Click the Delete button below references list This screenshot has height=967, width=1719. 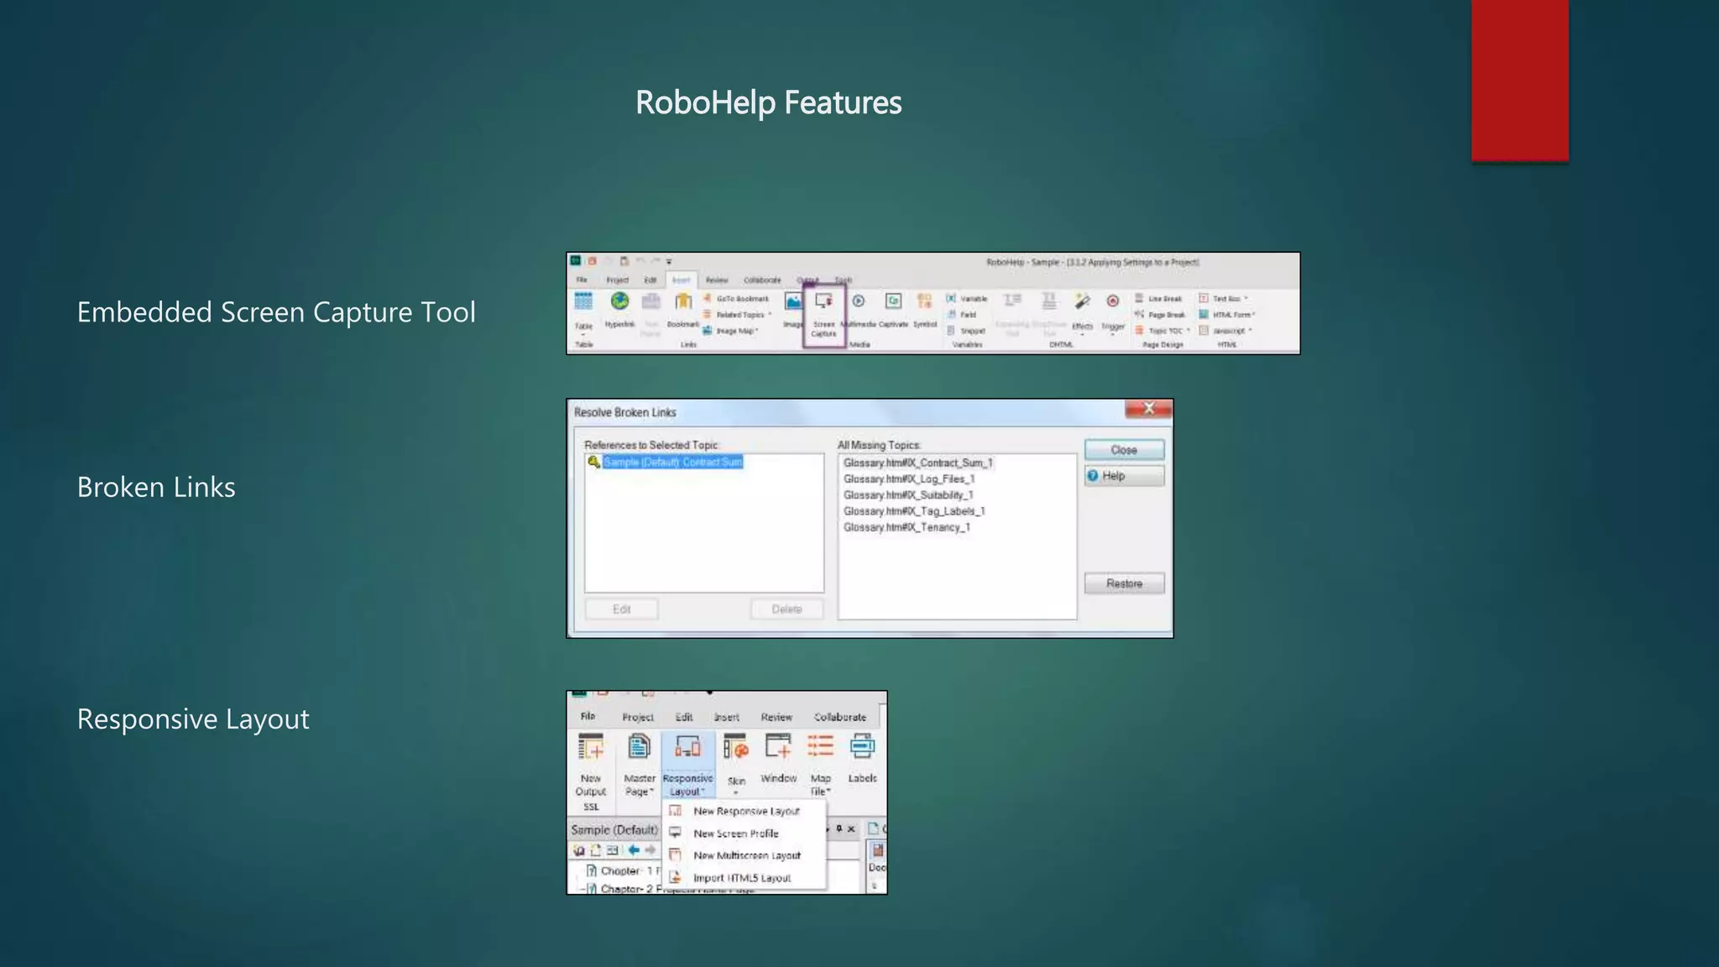[786, 609]
